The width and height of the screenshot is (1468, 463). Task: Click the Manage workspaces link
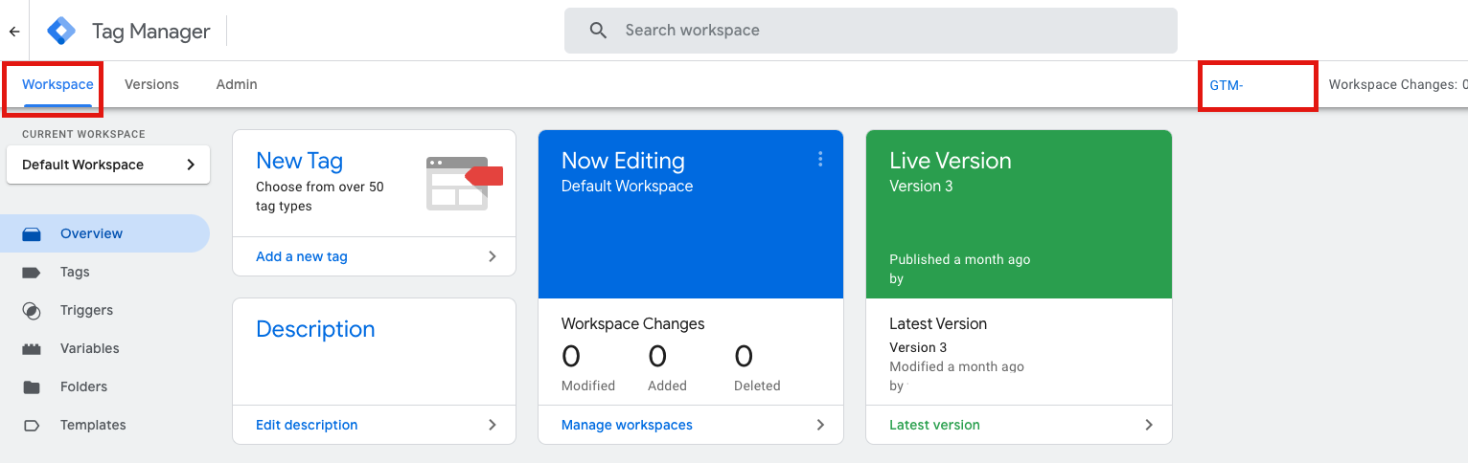coord(627,425)
